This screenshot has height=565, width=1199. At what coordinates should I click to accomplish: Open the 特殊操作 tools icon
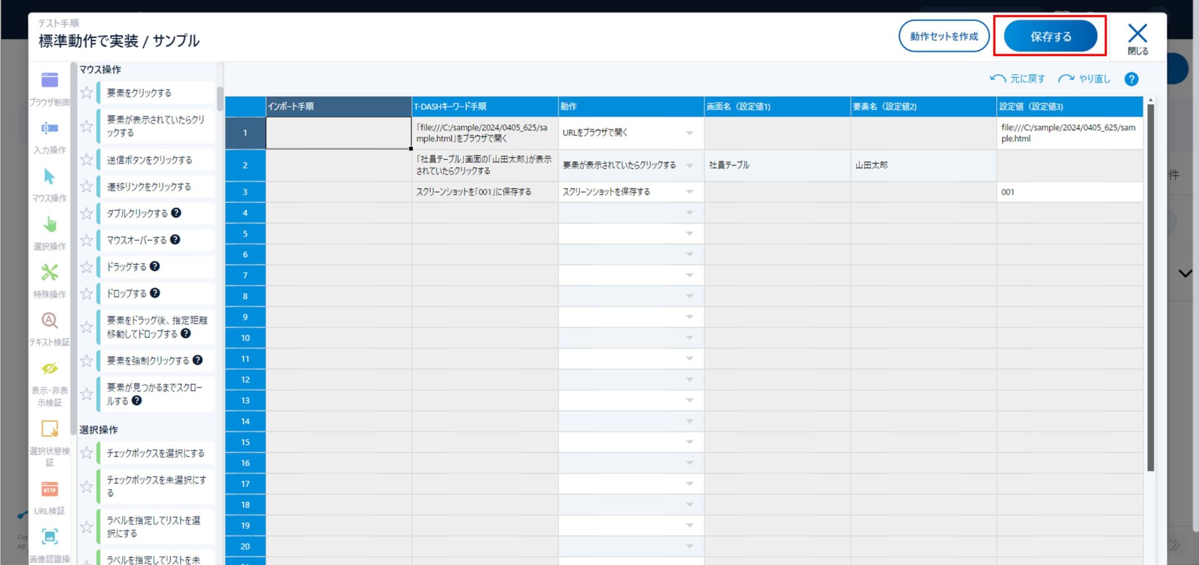pyautogui.click(x=49, y=273)
